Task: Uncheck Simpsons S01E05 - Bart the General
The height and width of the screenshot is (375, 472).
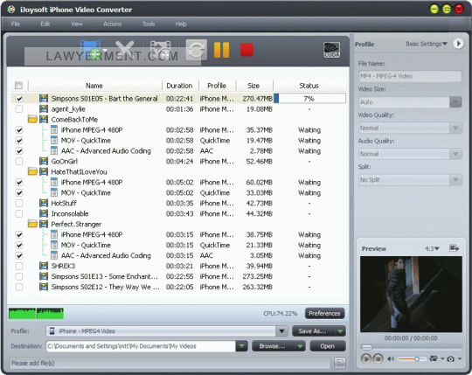Action: 19,99
